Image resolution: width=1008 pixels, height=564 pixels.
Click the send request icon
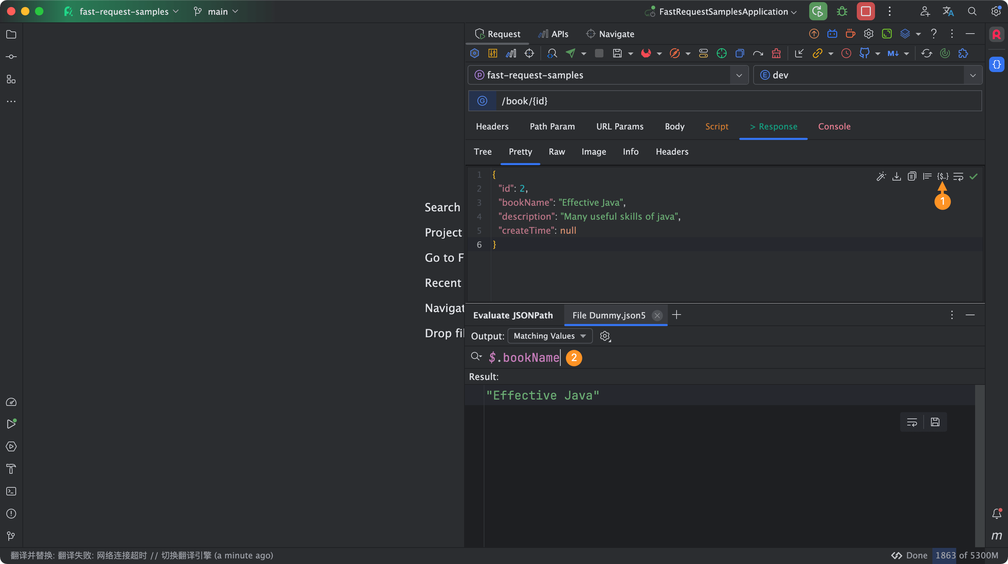tap(571, 53)
